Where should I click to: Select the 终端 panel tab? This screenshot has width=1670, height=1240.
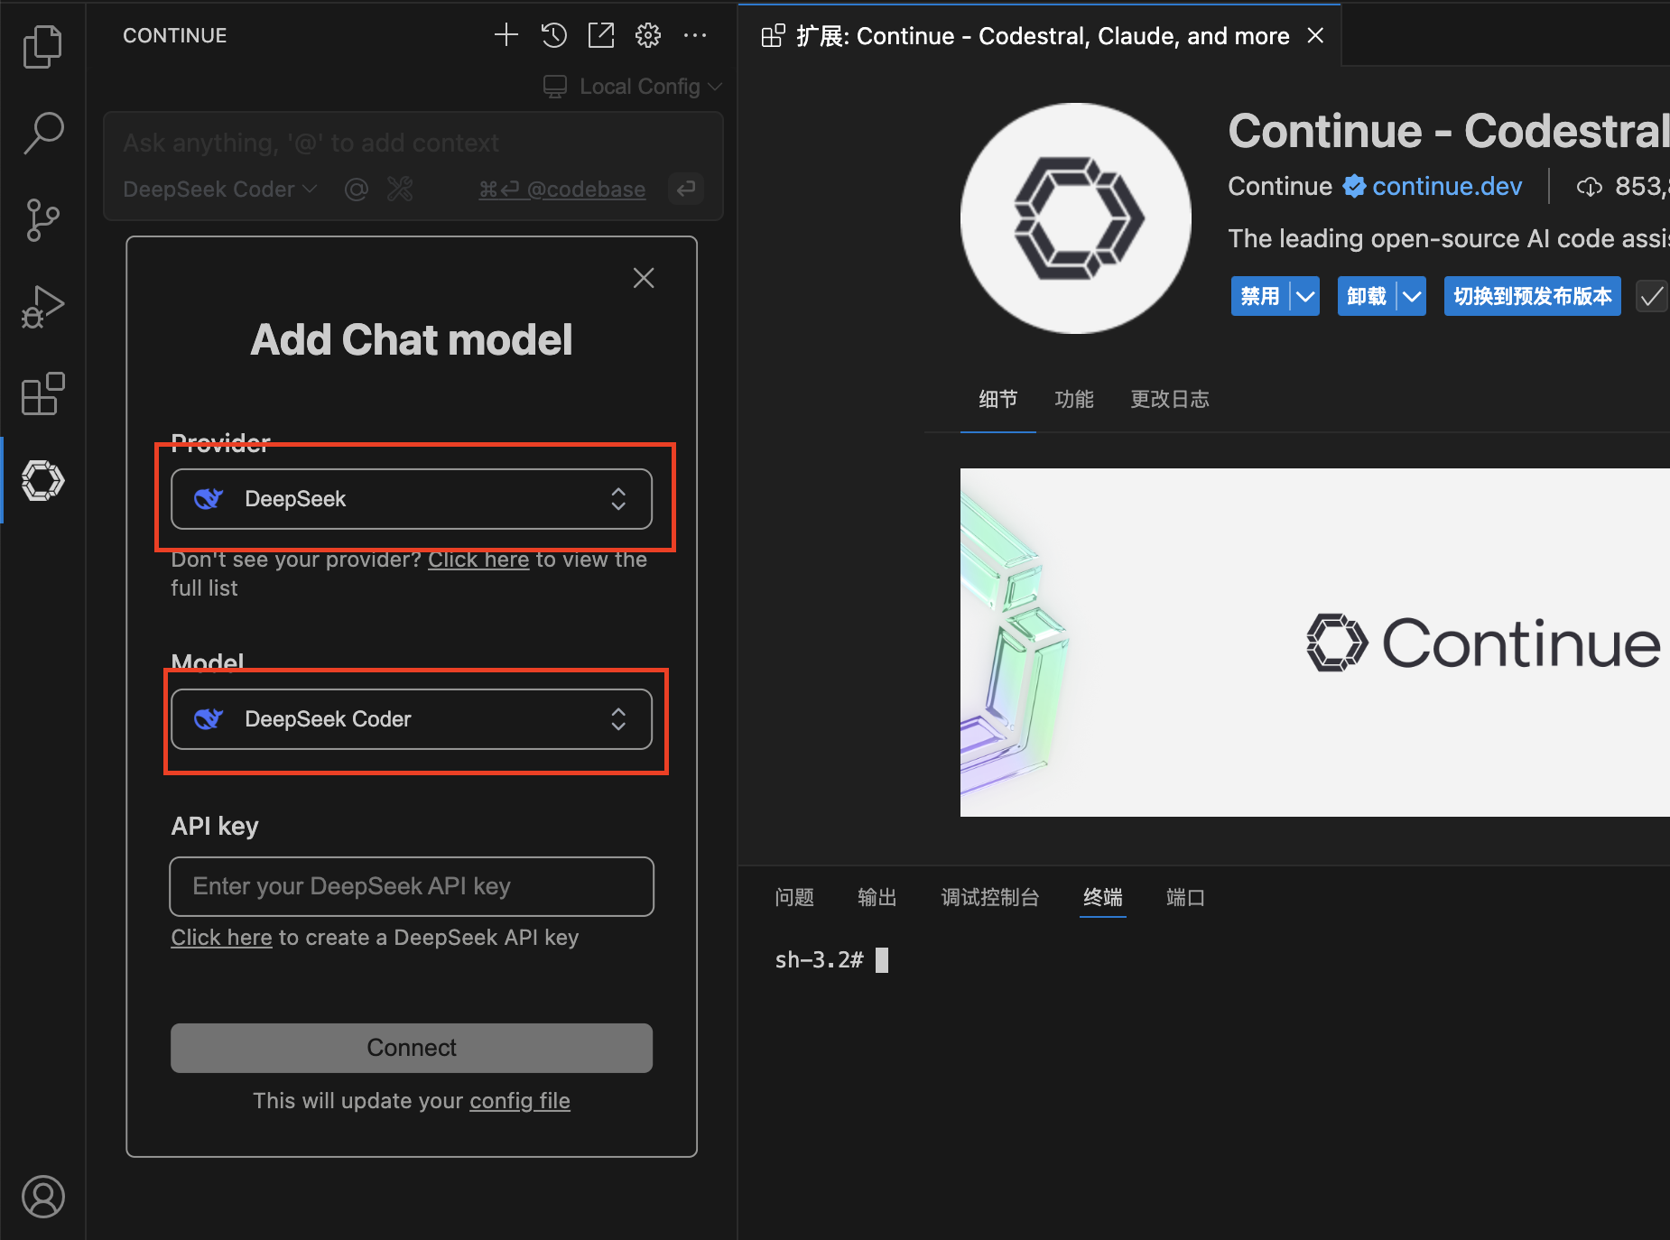coord(1103,897)
